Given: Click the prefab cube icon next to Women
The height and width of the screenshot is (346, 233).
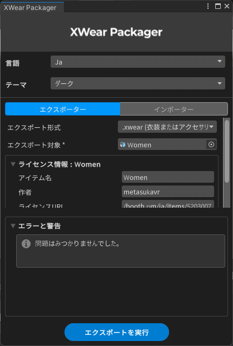Looking at the screenshot, I should [122, 144].
